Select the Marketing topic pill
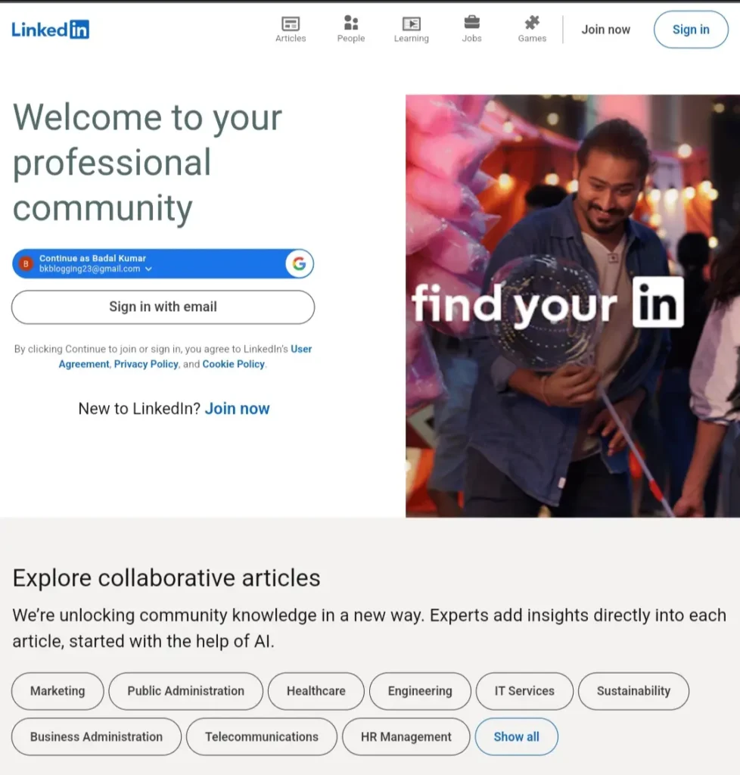This screenshot has height=775, width=740. click(58, 691)
